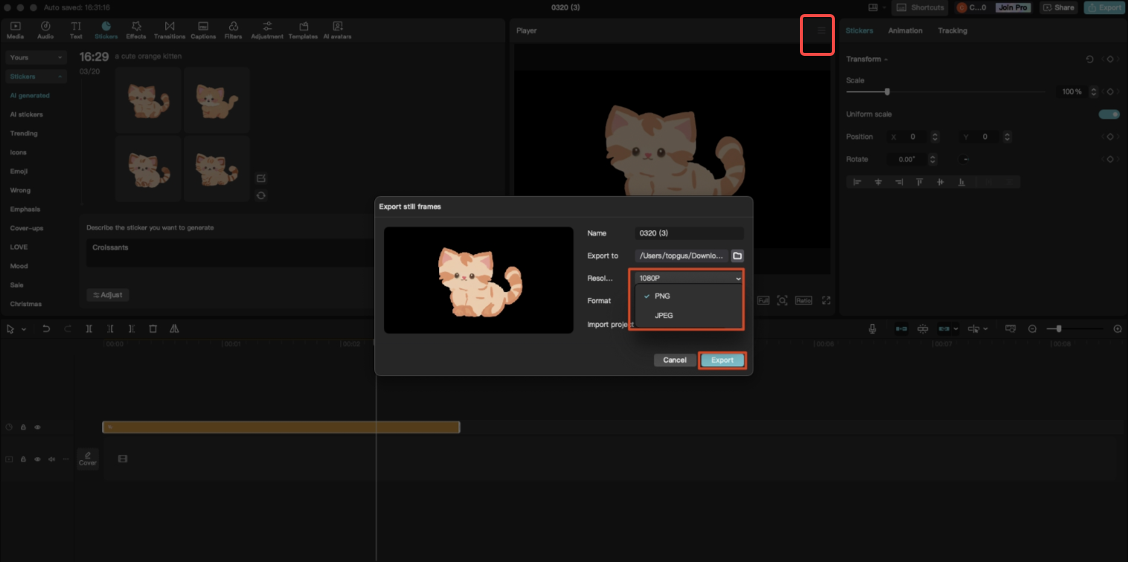The width and height of the screenshot is (1128, 562).
Task: Click the delete trash icon in timeline toolbar
Action: pos(153,328)
